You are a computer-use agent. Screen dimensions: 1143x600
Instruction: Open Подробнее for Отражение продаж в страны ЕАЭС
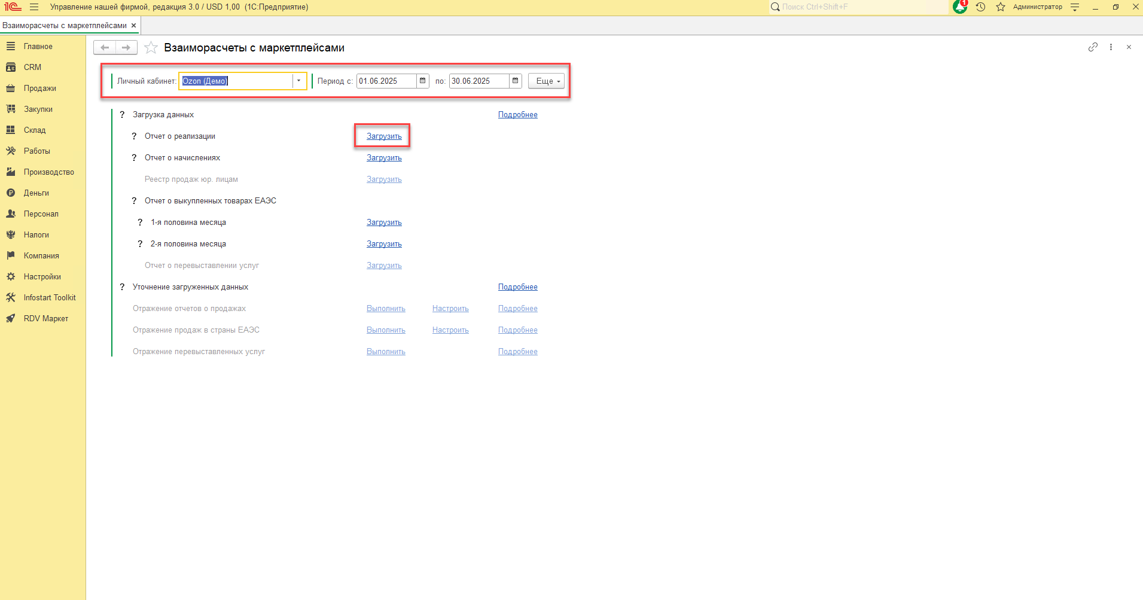(x=518, y=330)
